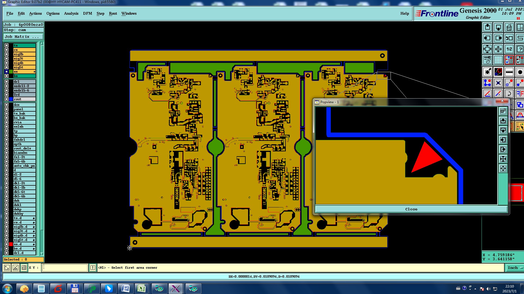
Task: Select the measure ruler tool
Action: pos(509,72)
